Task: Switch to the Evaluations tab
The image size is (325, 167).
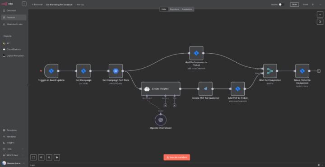Action: [187, 9]
